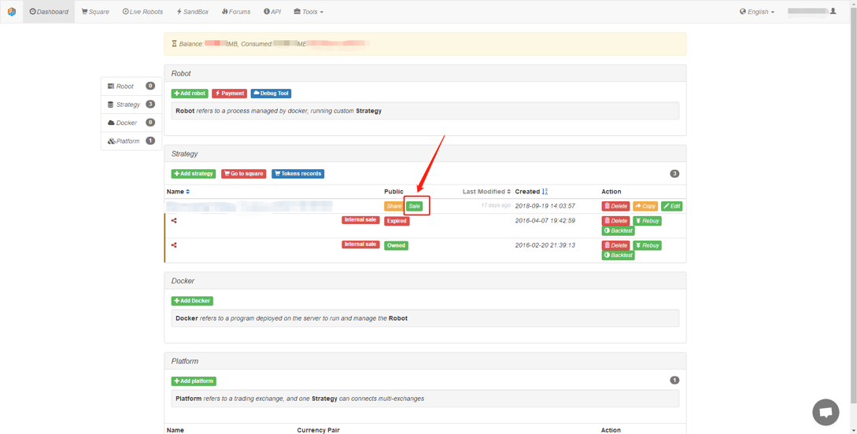Click Internal sale label on Expired strategy row
Image resolution: width=857 pixels, height=434 pixels.
tap(360, 220)
